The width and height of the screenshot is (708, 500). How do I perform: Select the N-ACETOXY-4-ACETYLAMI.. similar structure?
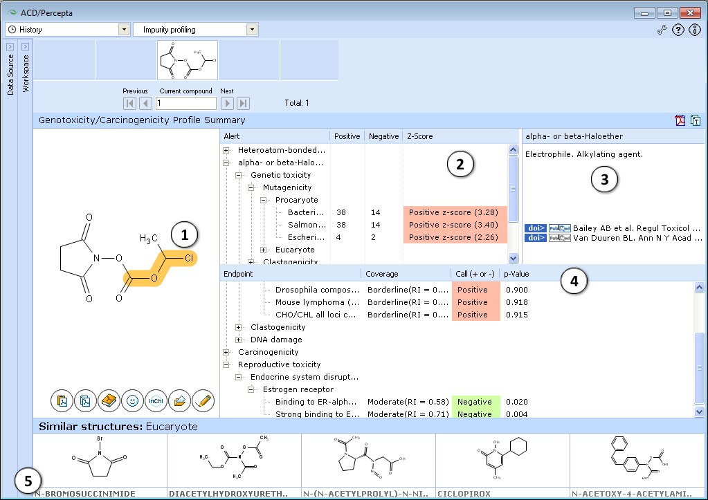tap(637, 465)
